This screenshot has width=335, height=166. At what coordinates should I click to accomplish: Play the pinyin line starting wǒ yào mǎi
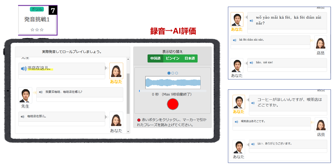[x=251, y=20]
